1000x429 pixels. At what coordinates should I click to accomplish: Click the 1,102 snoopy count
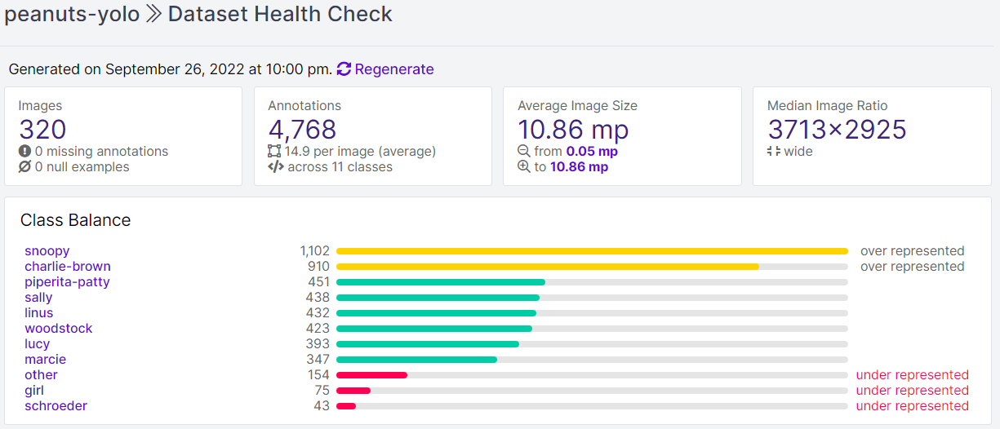click(x=314, y=251)
